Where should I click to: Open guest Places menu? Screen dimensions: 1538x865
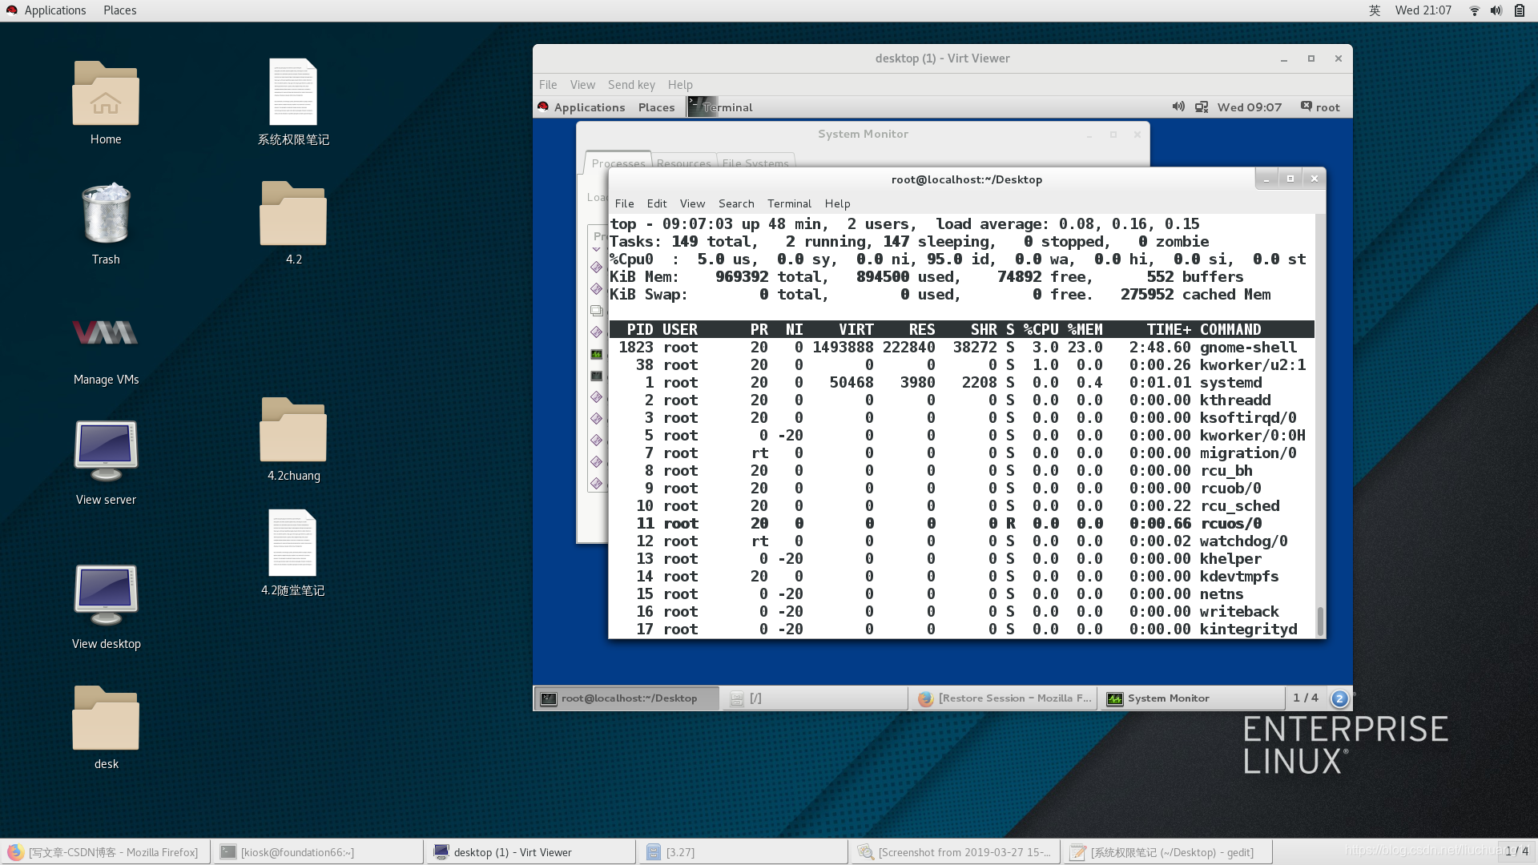pos(656,107)
